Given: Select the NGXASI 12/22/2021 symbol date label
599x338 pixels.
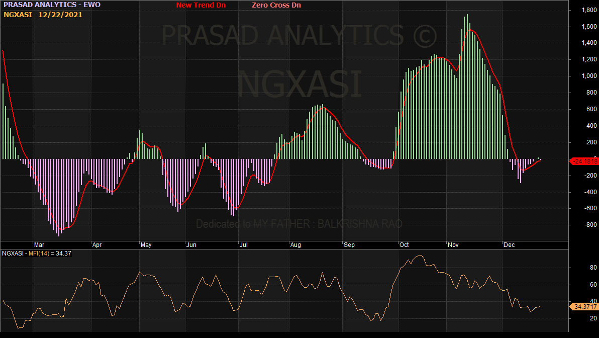Looking at the screenshot, I should [43, 15].
